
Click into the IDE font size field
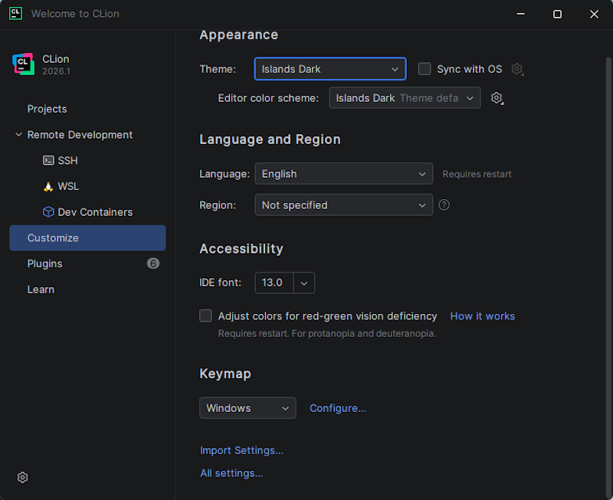pos(274,283)
